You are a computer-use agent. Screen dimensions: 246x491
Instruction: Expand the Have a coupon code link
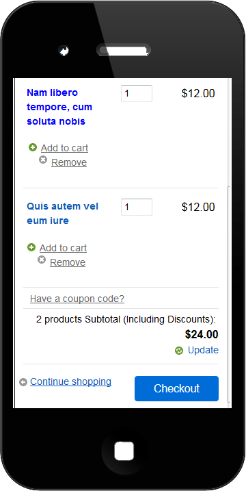click(x=77, y=299)
